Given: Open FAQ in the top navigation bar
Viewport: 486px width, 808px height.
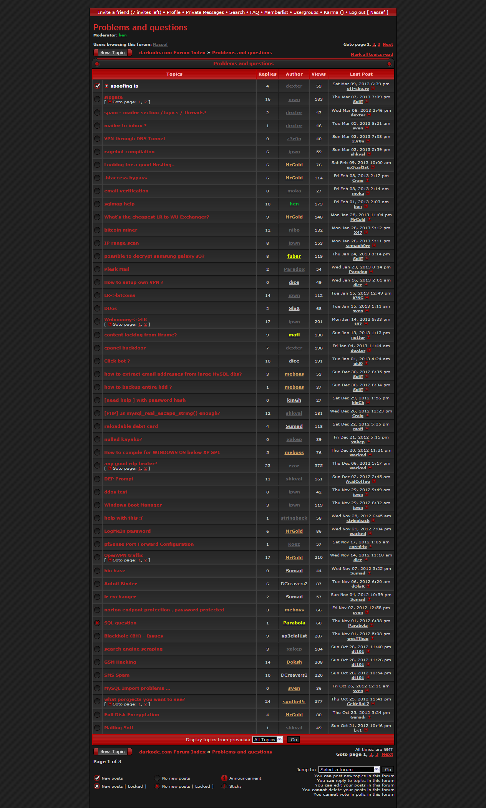Looking at the screenshot, I should [x=254, y=12].
